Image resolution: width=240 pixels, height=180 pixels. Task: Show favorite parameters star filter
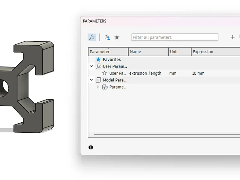click(117, 37)
